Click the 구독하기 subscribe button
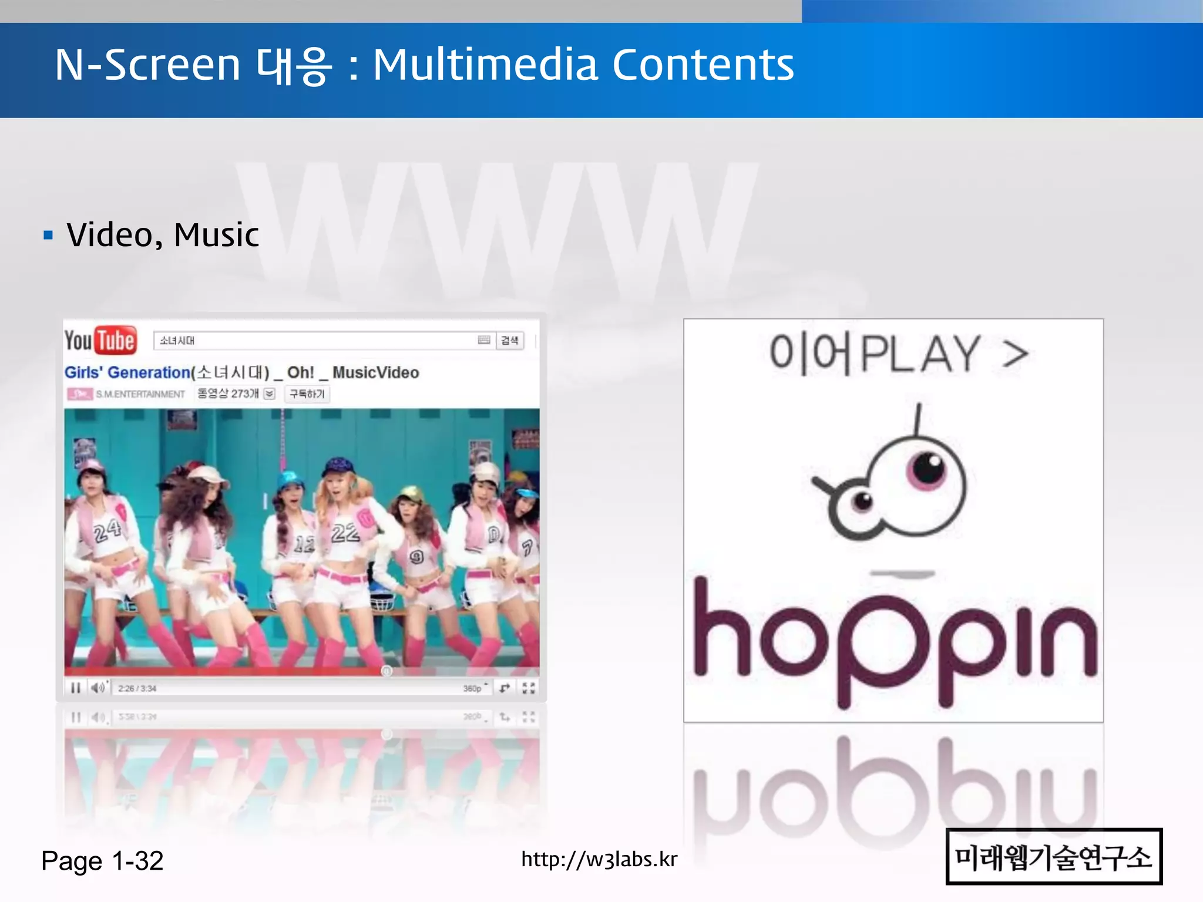1203x902 pixels. click(307, 394)
